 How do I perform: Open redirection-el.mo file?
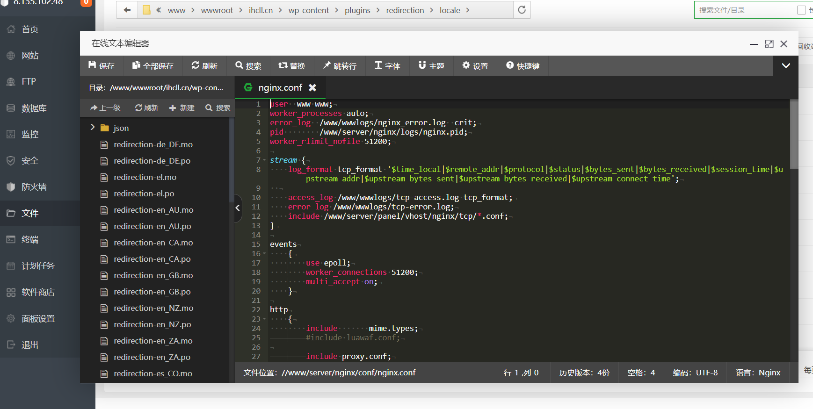pos(145,177)
